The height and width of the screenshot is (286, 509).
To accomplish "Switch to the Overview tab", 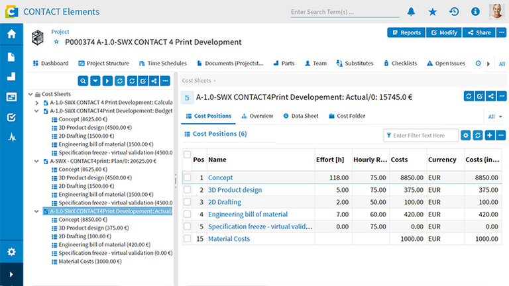I will (x=257, y=116).
